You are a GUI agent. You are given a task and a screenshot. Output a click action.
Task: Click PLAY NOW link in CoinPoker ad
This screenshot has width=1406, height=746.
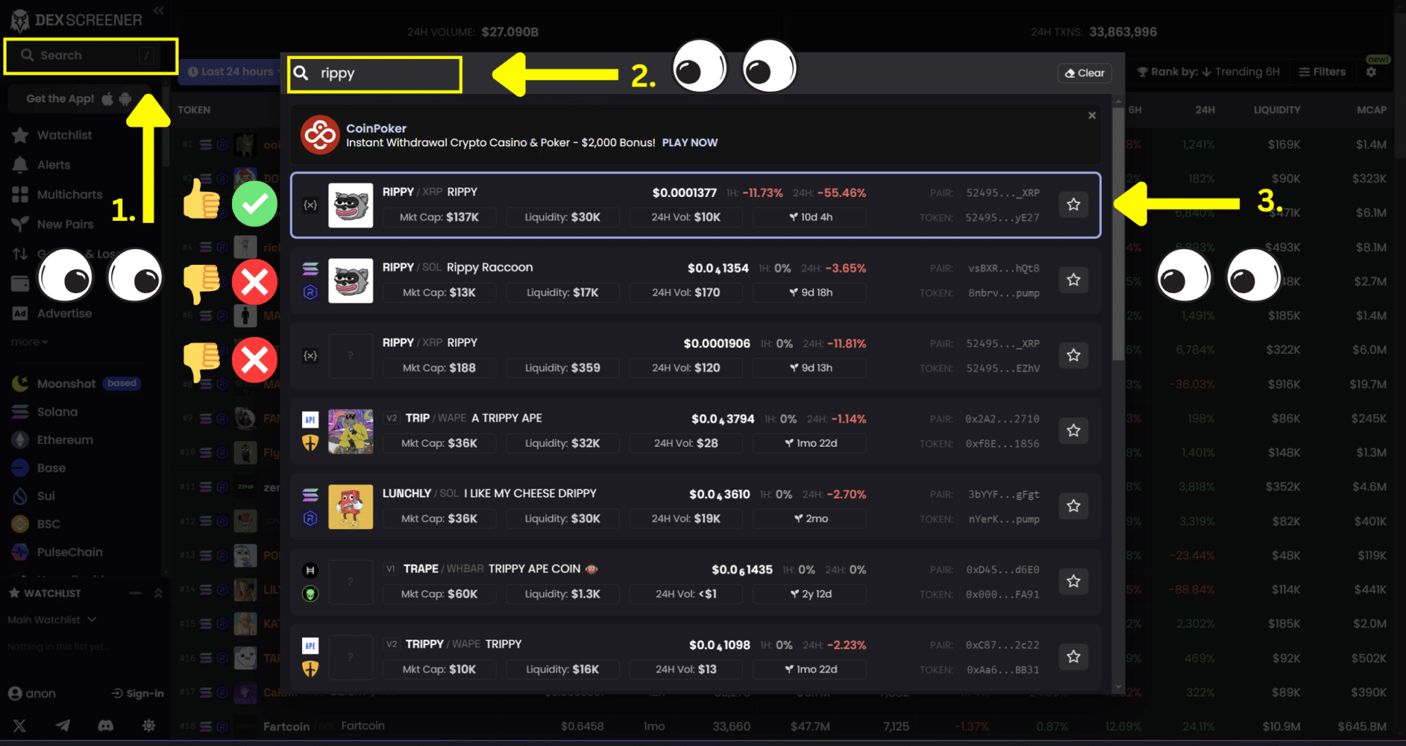(689, 143)
